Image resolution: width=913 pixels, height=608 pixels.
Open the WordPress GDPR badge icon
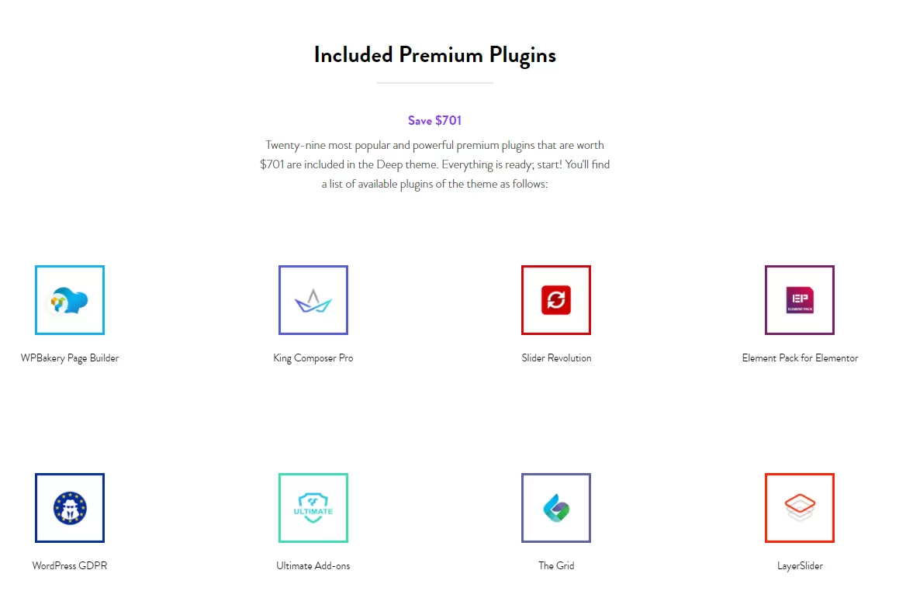(x=70, y=508)
